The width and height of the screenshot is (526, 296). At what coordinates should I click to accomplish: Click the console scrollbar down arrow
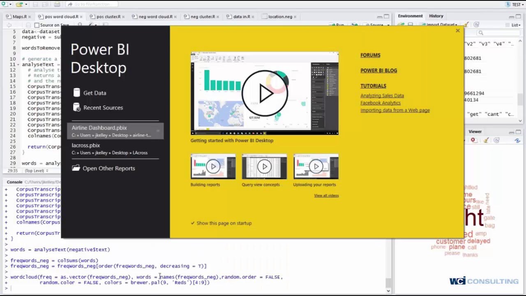tap(388, 291)
